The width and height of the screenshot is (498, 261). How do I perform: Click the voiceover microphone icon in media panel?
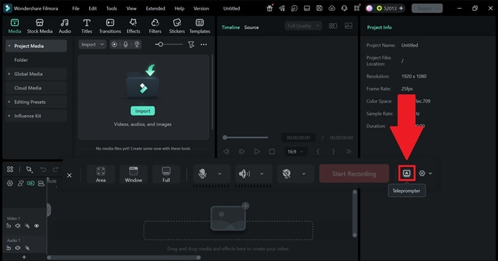pyautogui.click(x=126, y=44)
